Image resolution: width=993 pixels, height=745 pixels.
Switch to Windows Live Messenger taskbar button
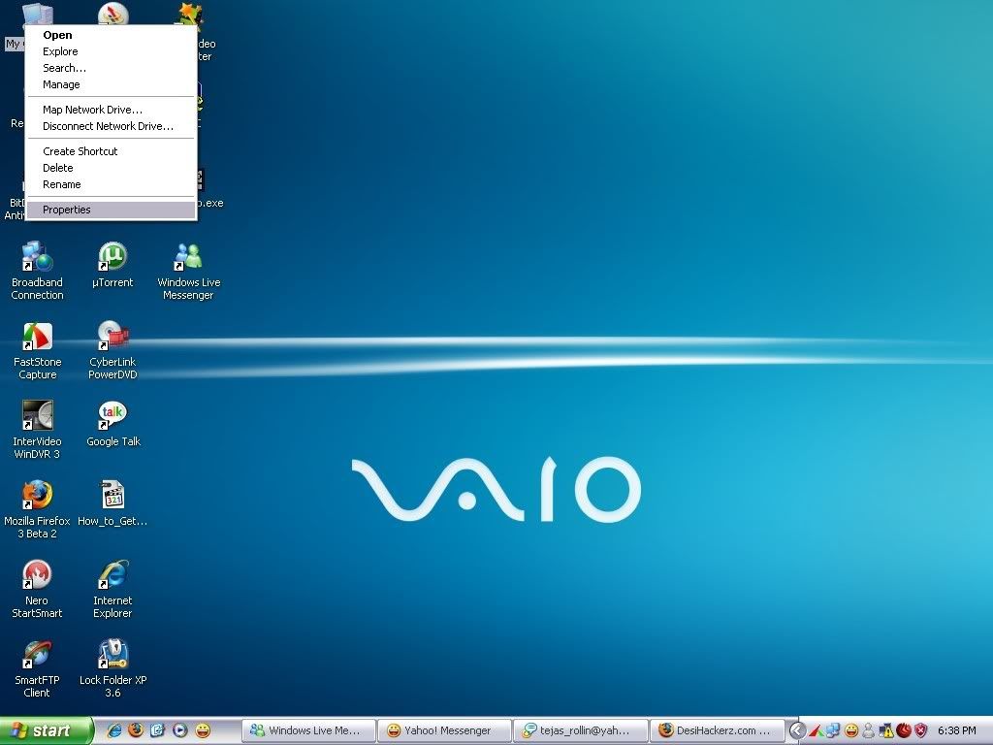pos(309,730)
